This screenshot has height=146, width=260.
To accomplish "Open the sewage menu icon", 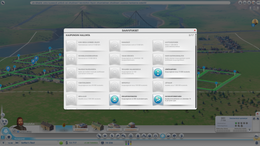I will click(x=124, y=136).
